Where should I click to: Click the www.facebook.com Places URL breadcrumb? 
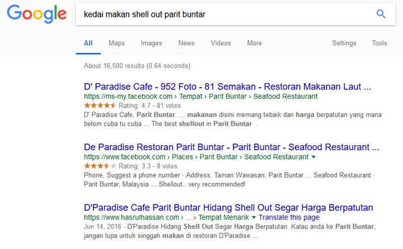click(x=196, y=157)
